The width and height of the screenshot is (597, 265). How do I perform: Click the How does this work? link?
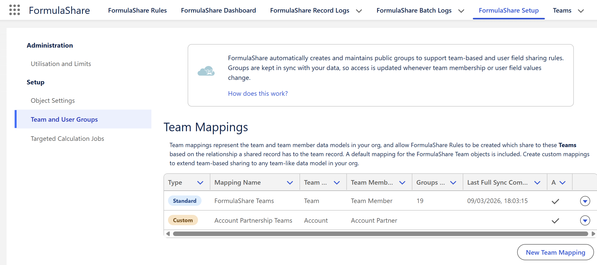258,93
